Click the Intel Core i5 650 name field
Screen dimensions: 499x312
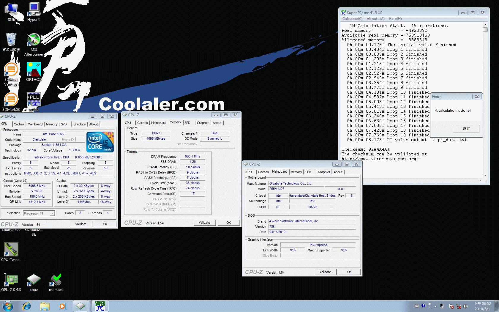click(54, 134)
